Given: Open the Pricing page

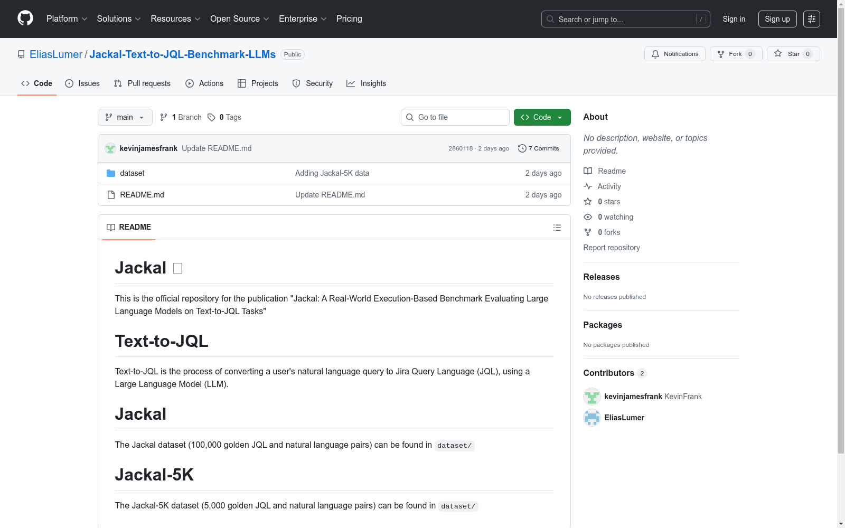Looking at the screenshot, I should click(x=349, y=18).
